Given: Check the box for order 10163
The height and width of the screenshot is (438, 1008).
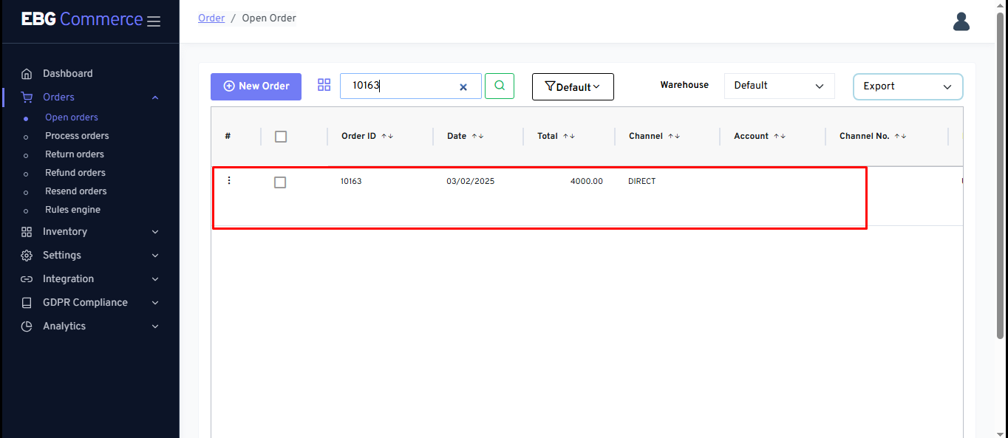Looking at the screenshot, I should coord(280,182).
